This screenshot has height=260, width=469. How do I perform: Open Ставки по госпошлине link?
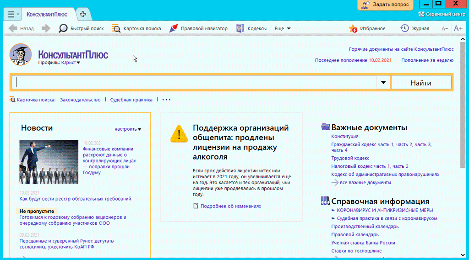pyautogui.click(x=356, y=251)
